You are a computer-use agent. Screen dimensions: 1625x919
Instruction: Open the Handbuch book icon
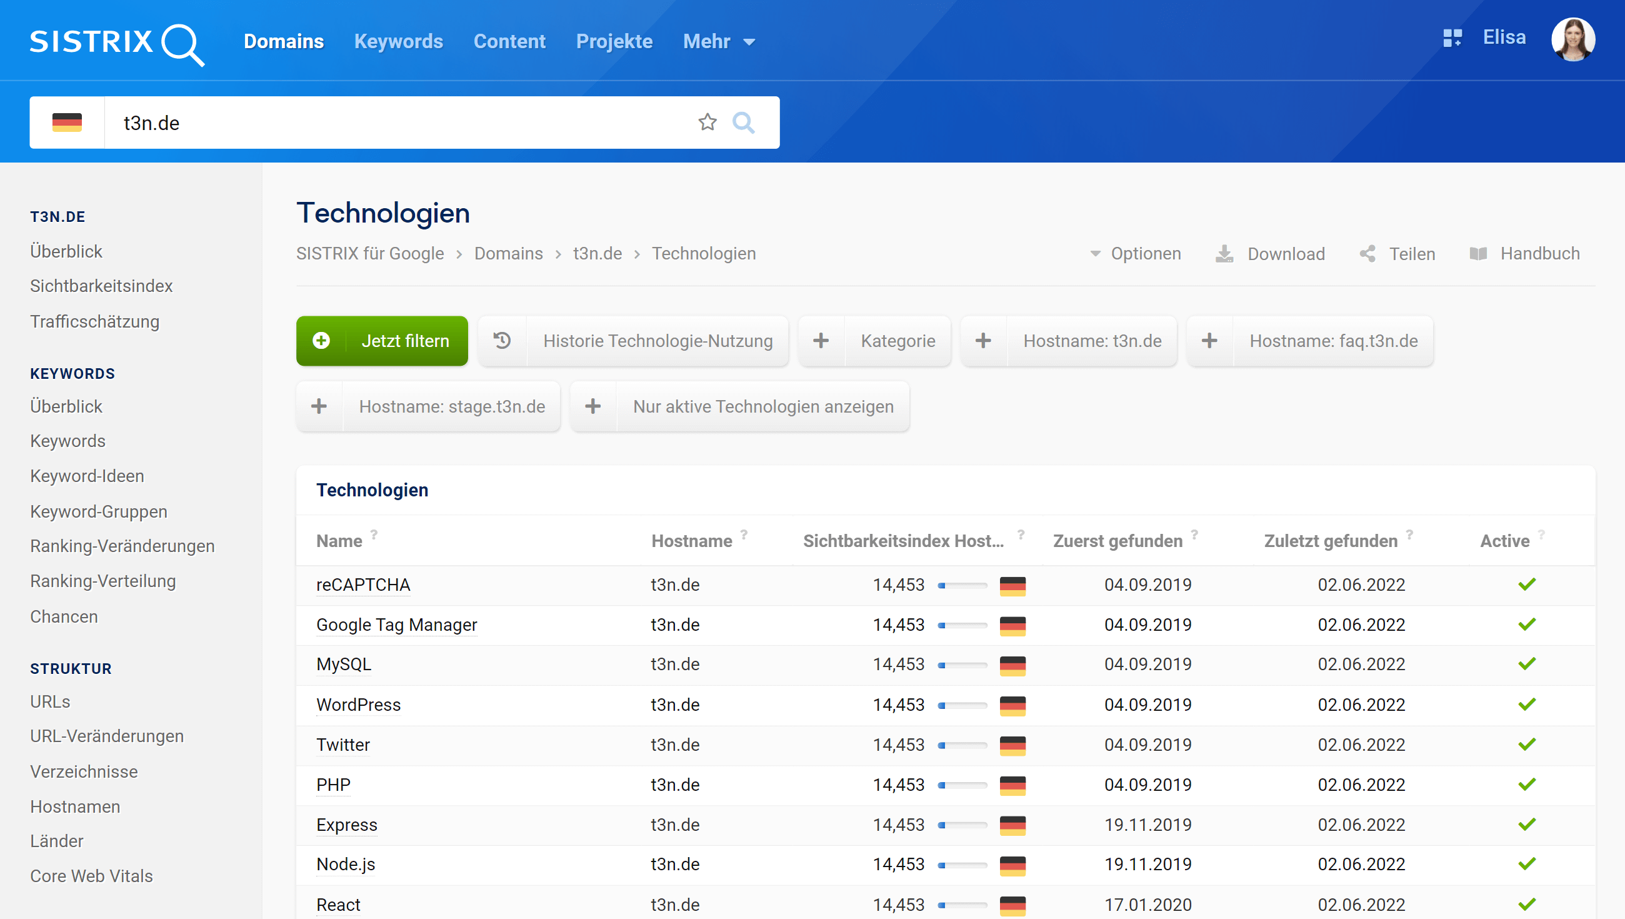(x=1478, y=254)
